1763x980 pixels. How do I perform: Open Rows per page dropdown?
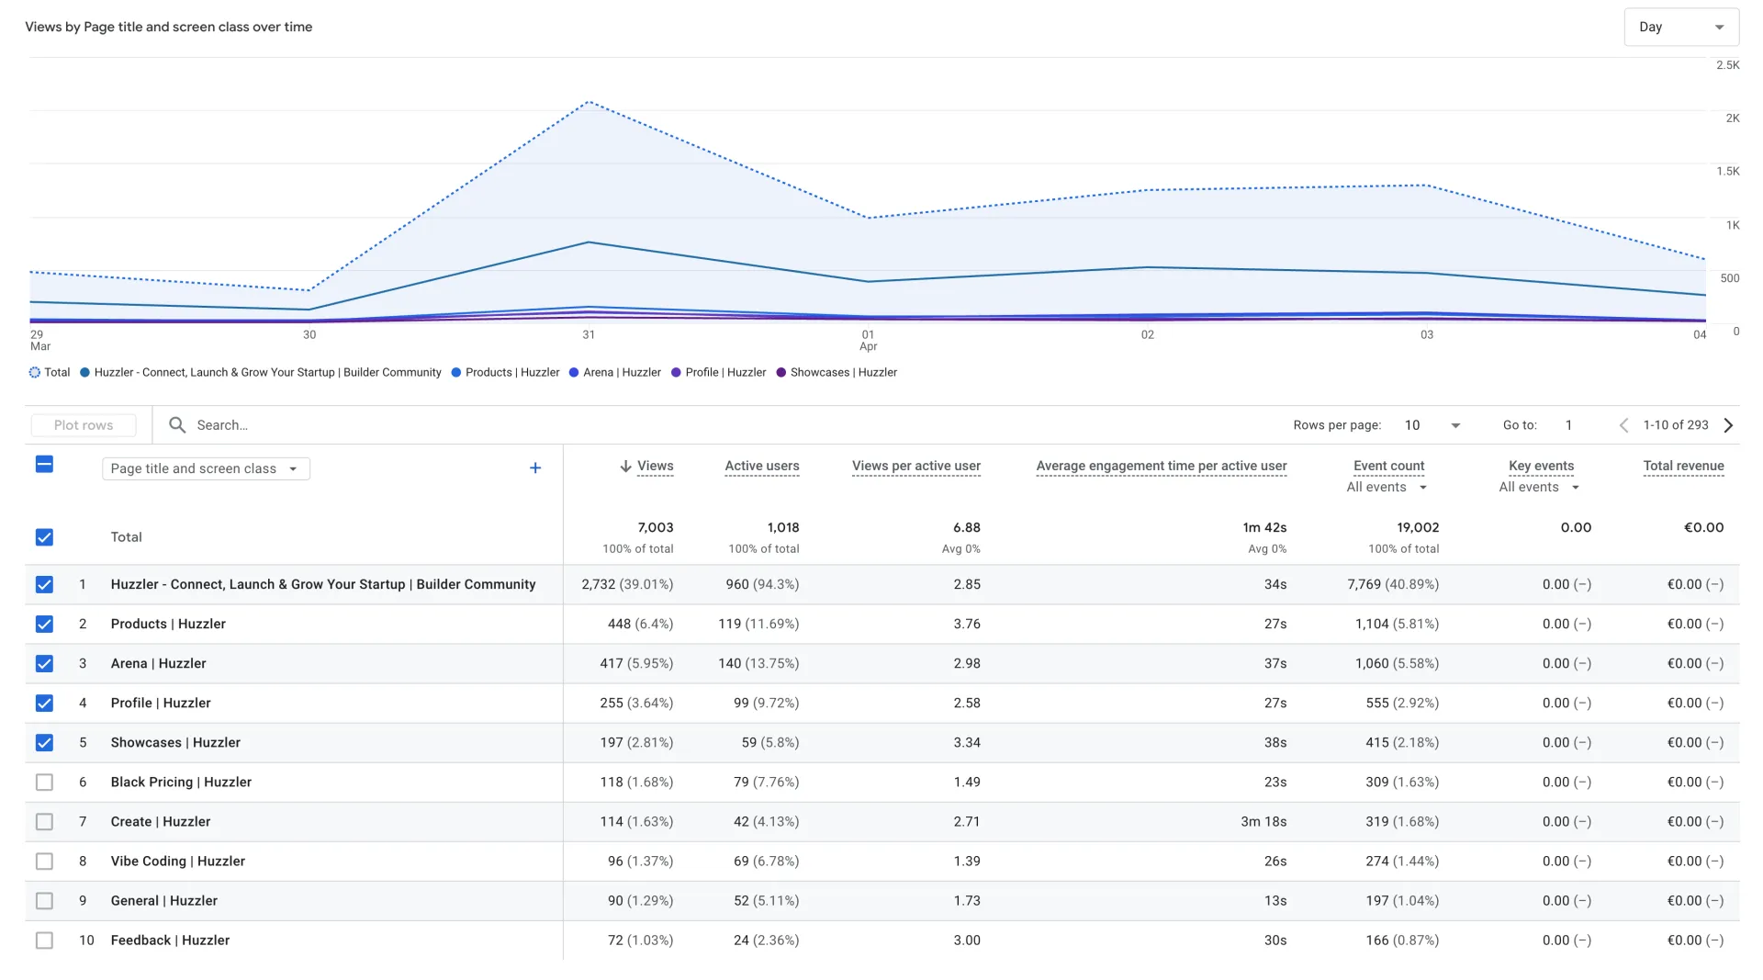tap(1432, 425)
